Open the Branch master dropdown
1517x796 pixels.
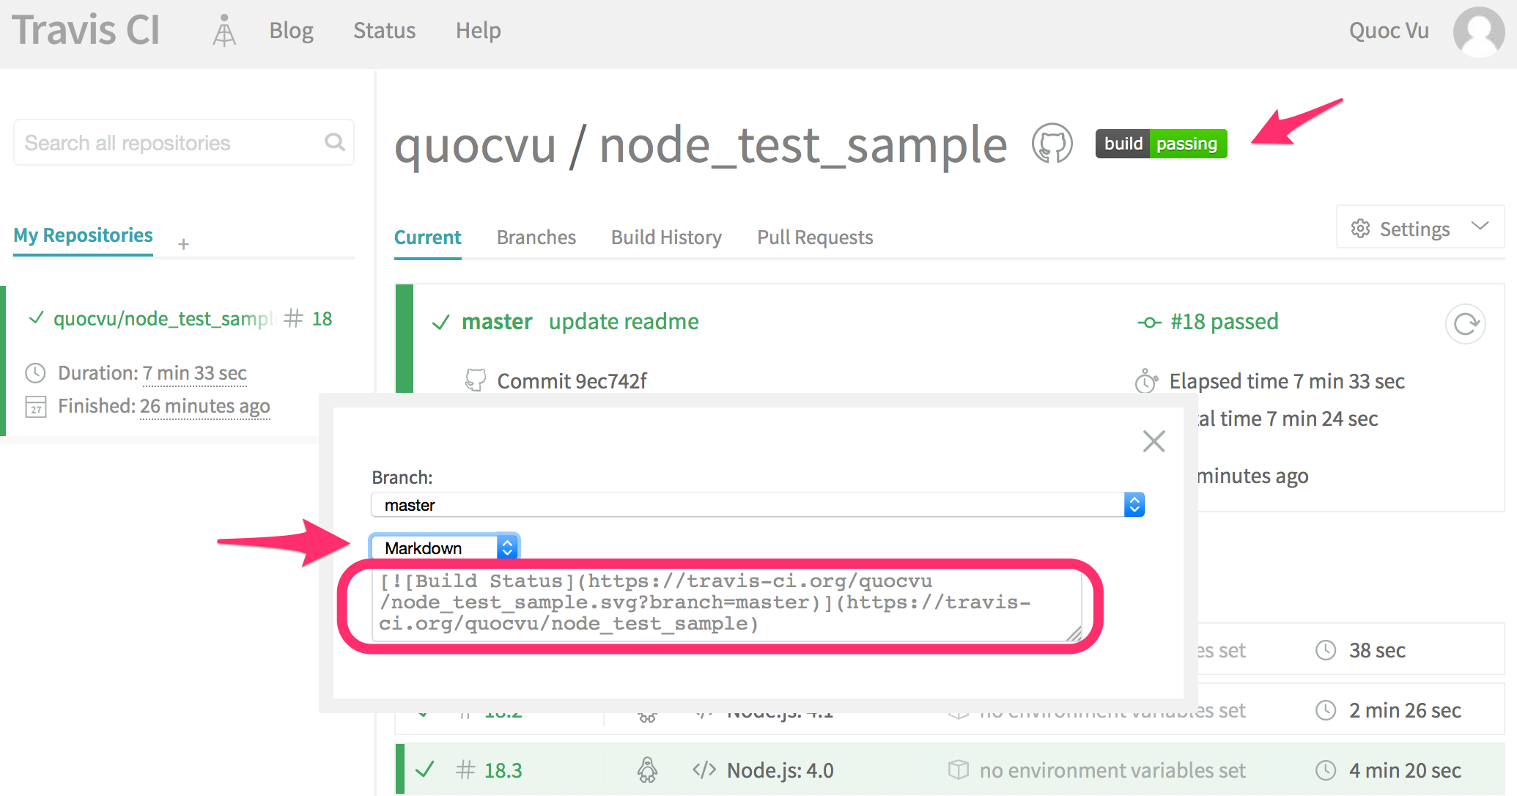[x=758, y=505]
